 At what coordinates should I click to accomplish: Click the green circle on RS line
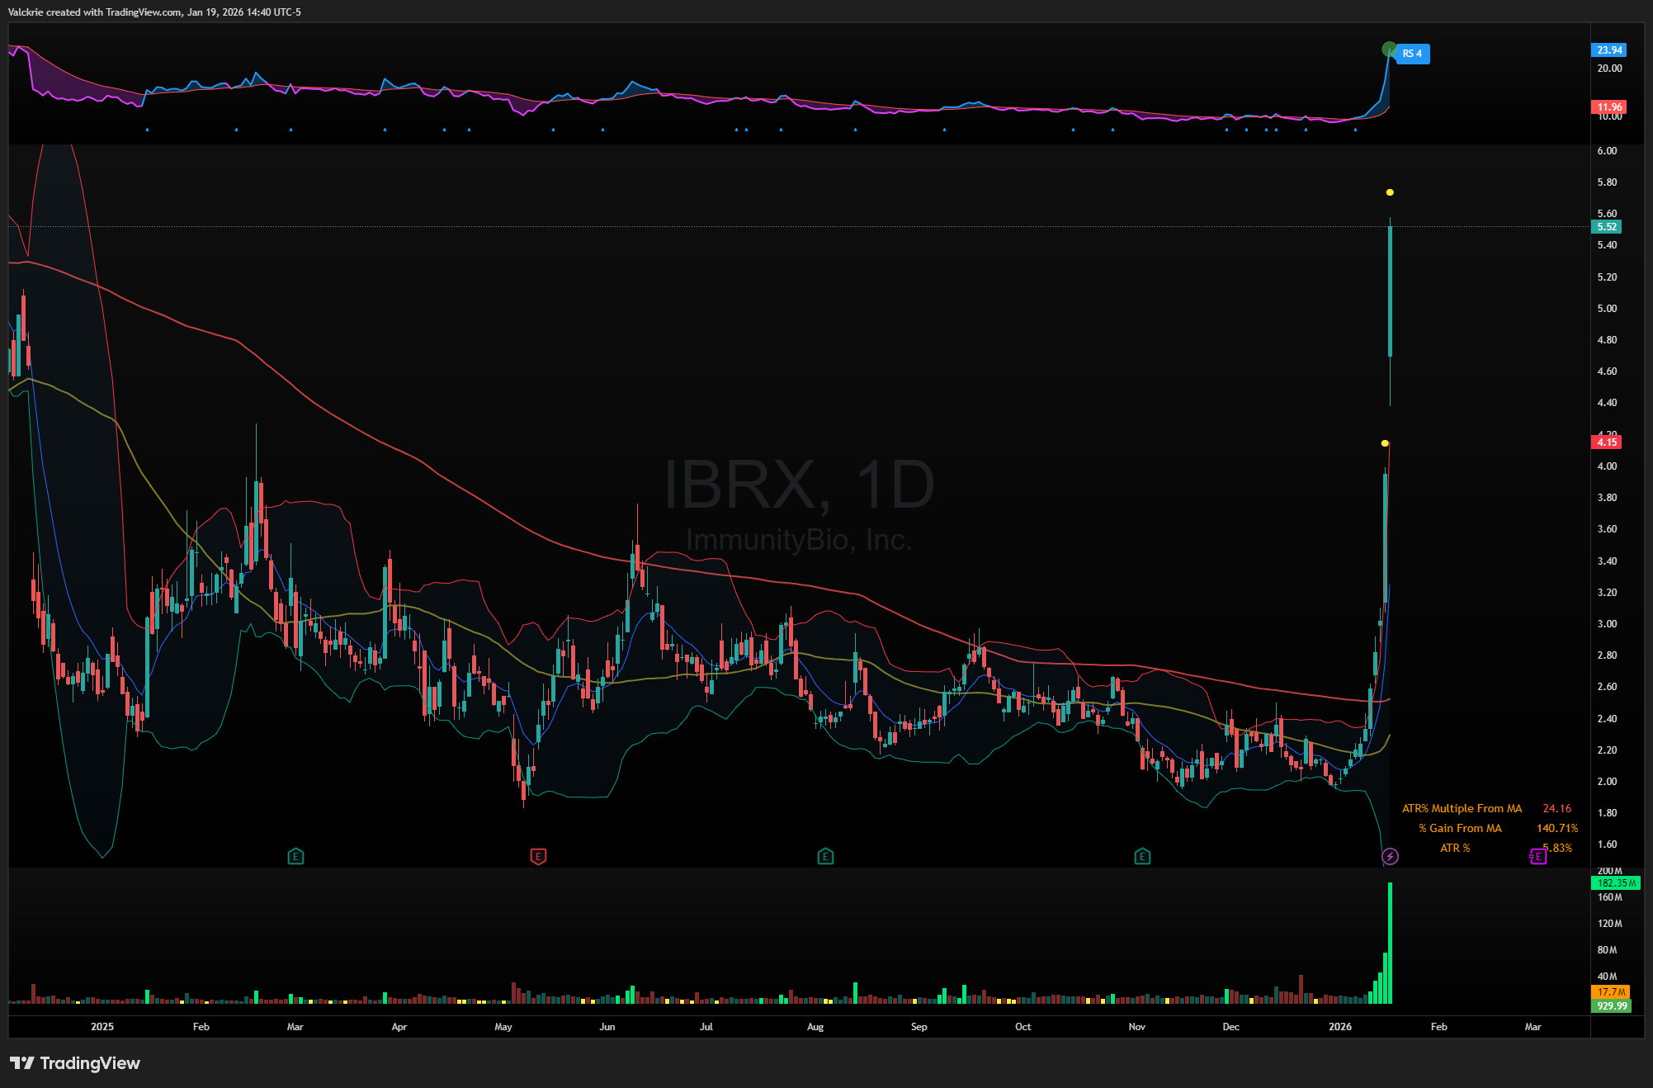1389,50
